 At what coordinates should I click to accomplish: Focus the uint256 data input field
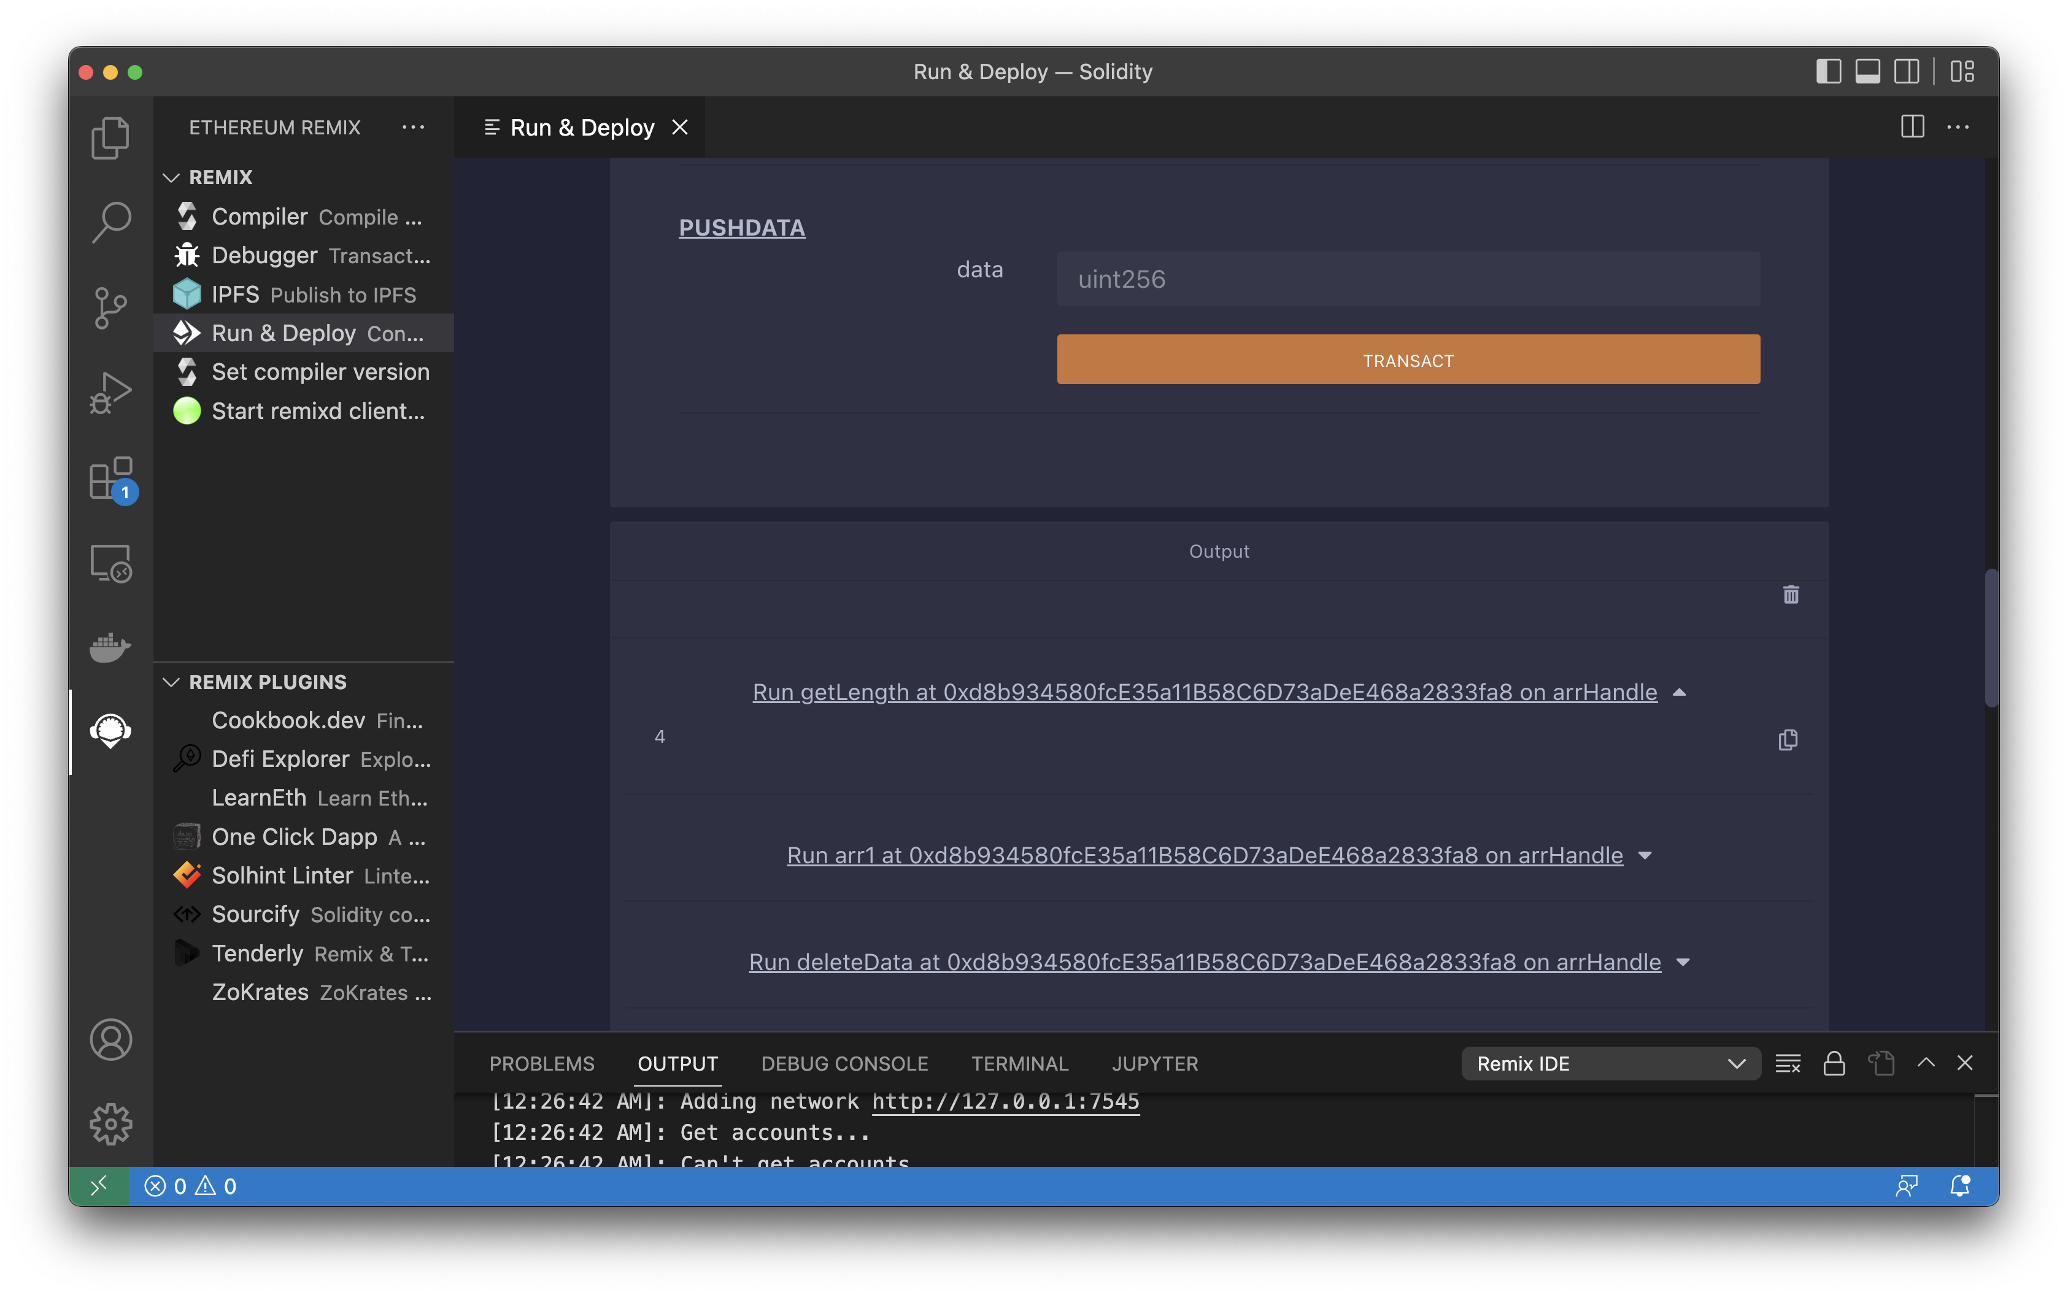click(x=1408, y=279)
